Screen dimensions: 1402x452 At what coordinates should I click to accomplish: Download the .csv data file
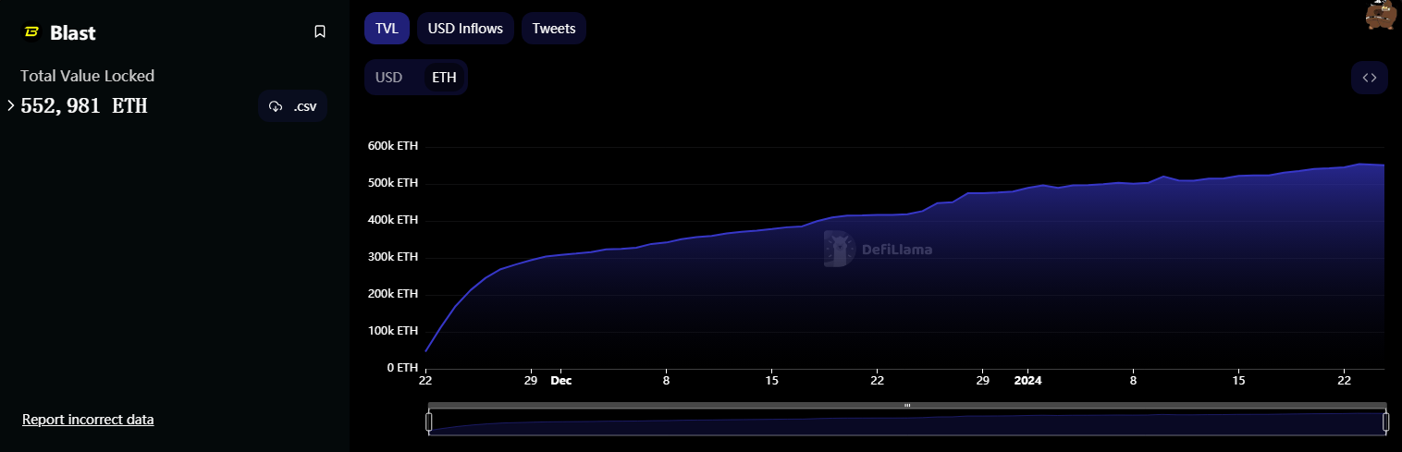click(x=292, y=106)
